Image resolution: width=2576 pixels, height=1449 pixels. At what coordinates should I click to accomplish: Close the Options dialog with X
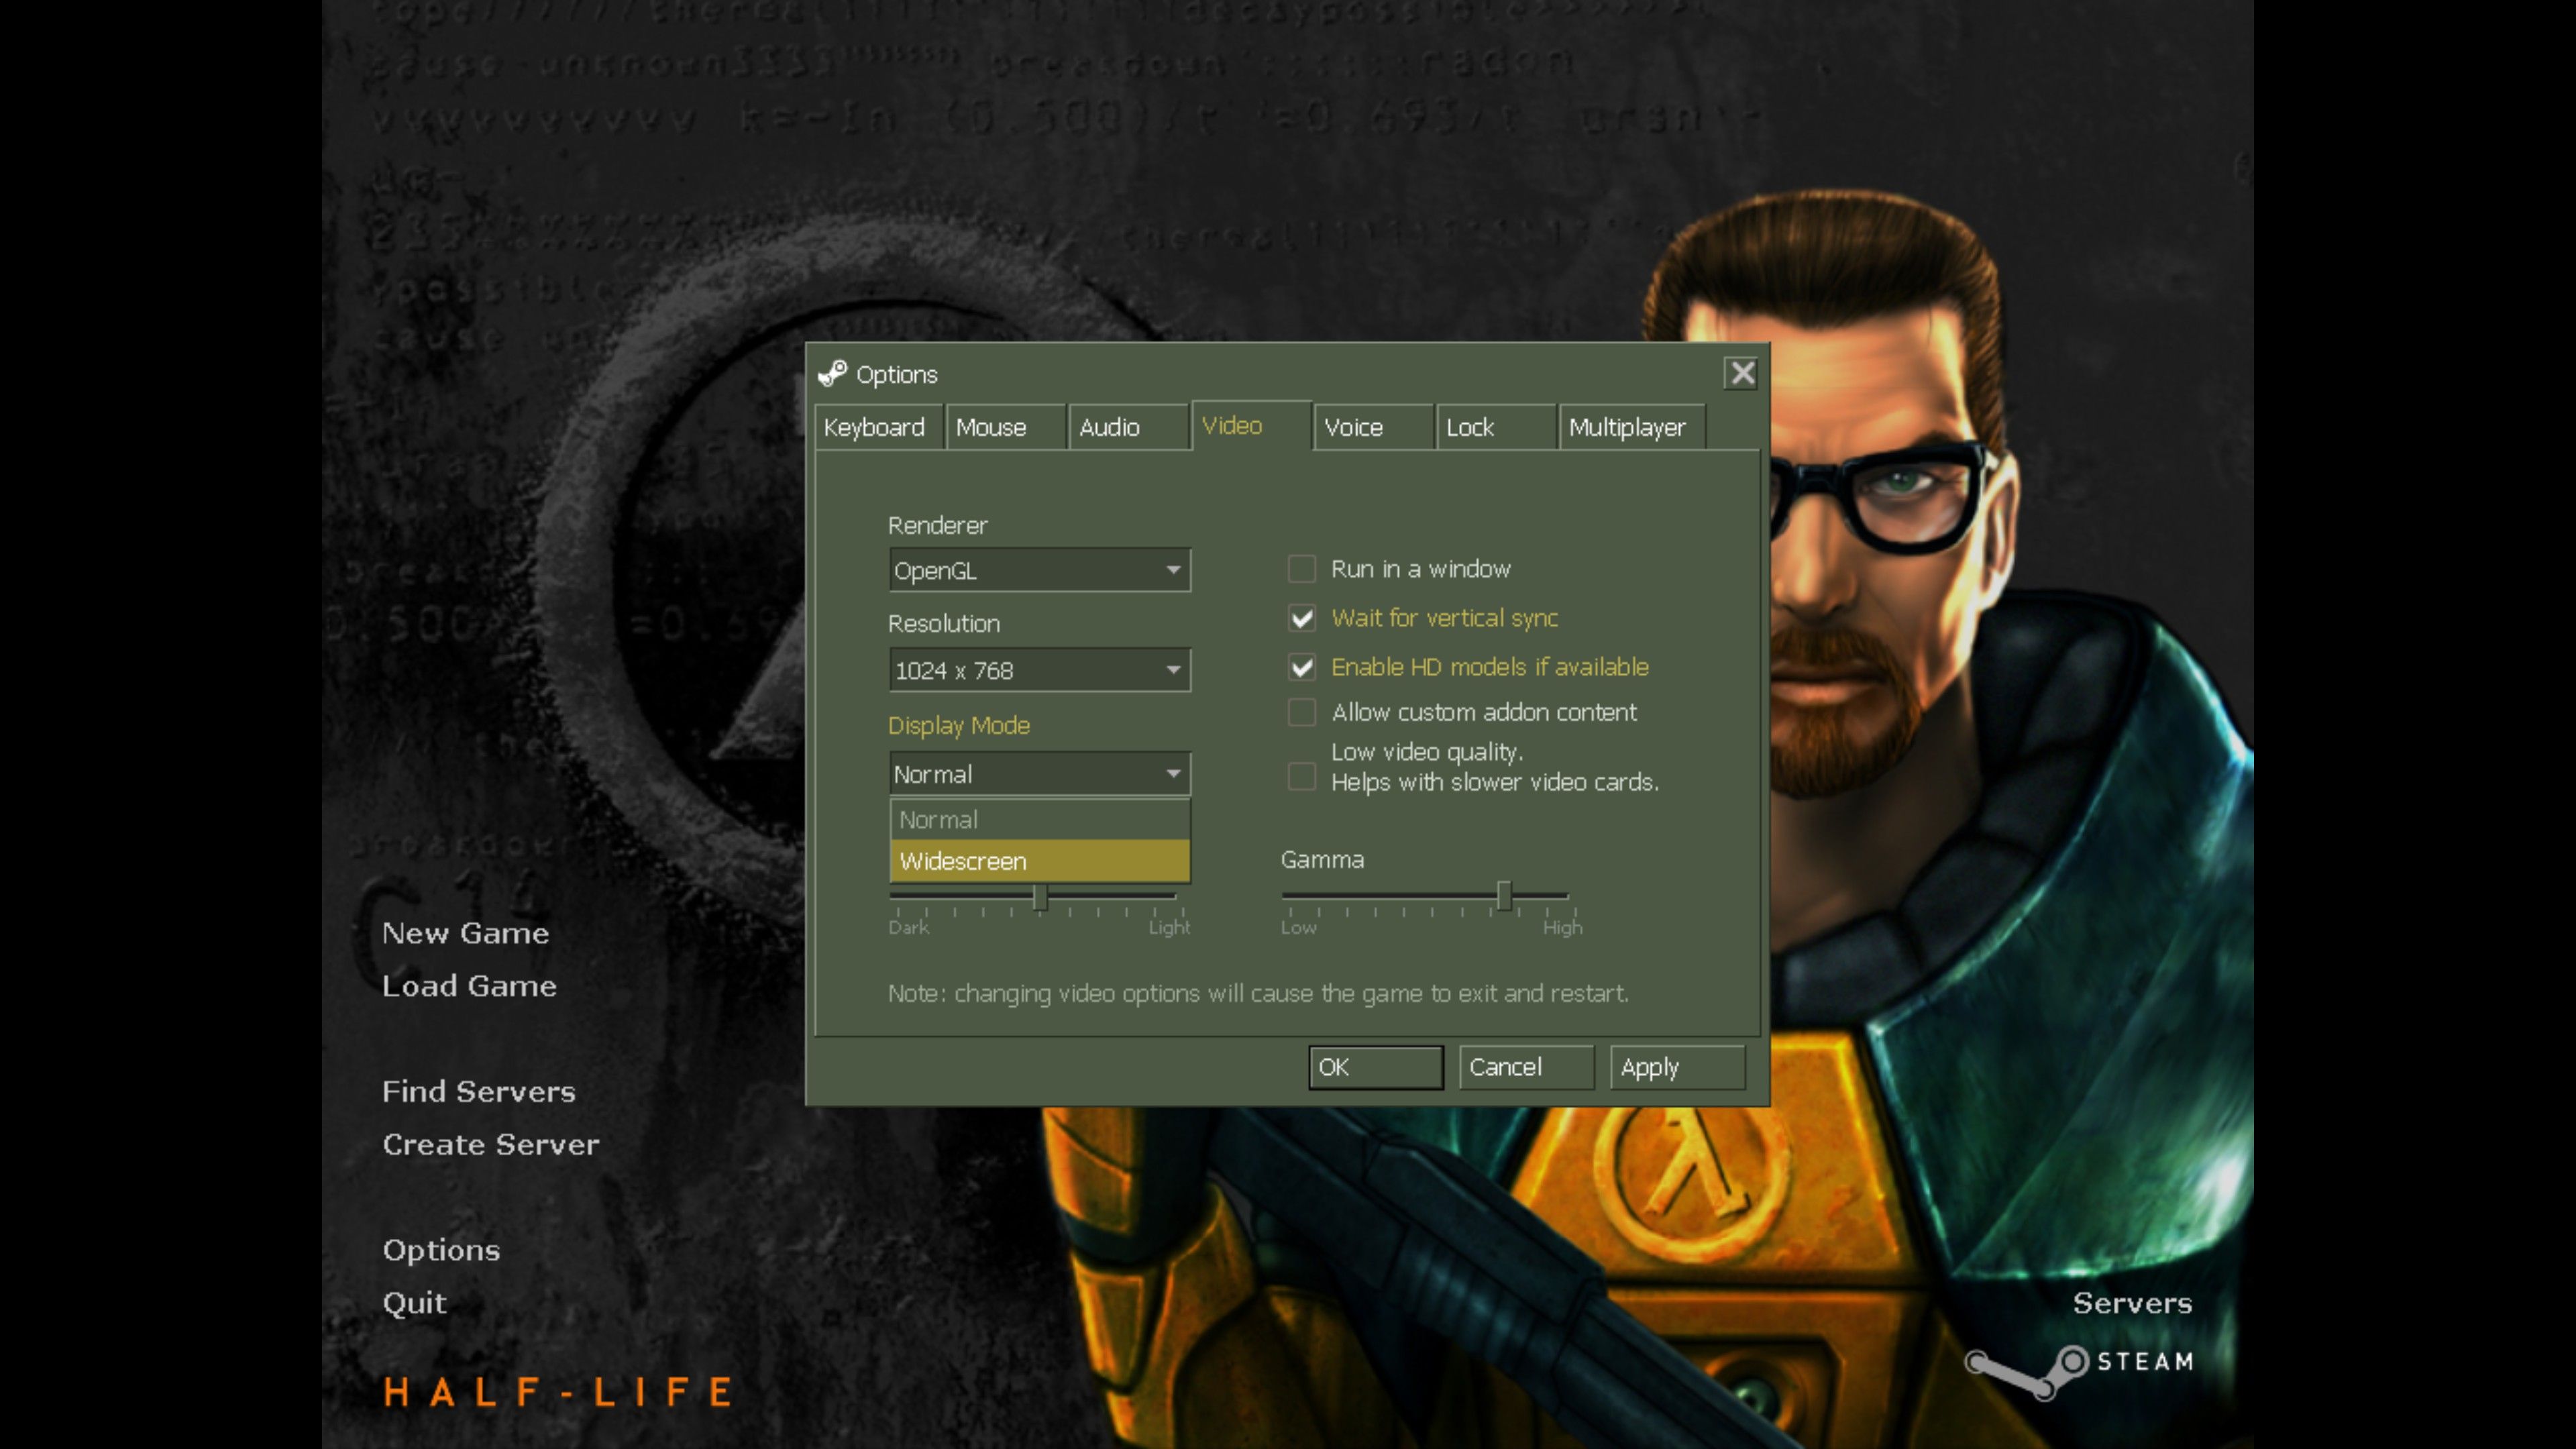tap(1742, 373)
